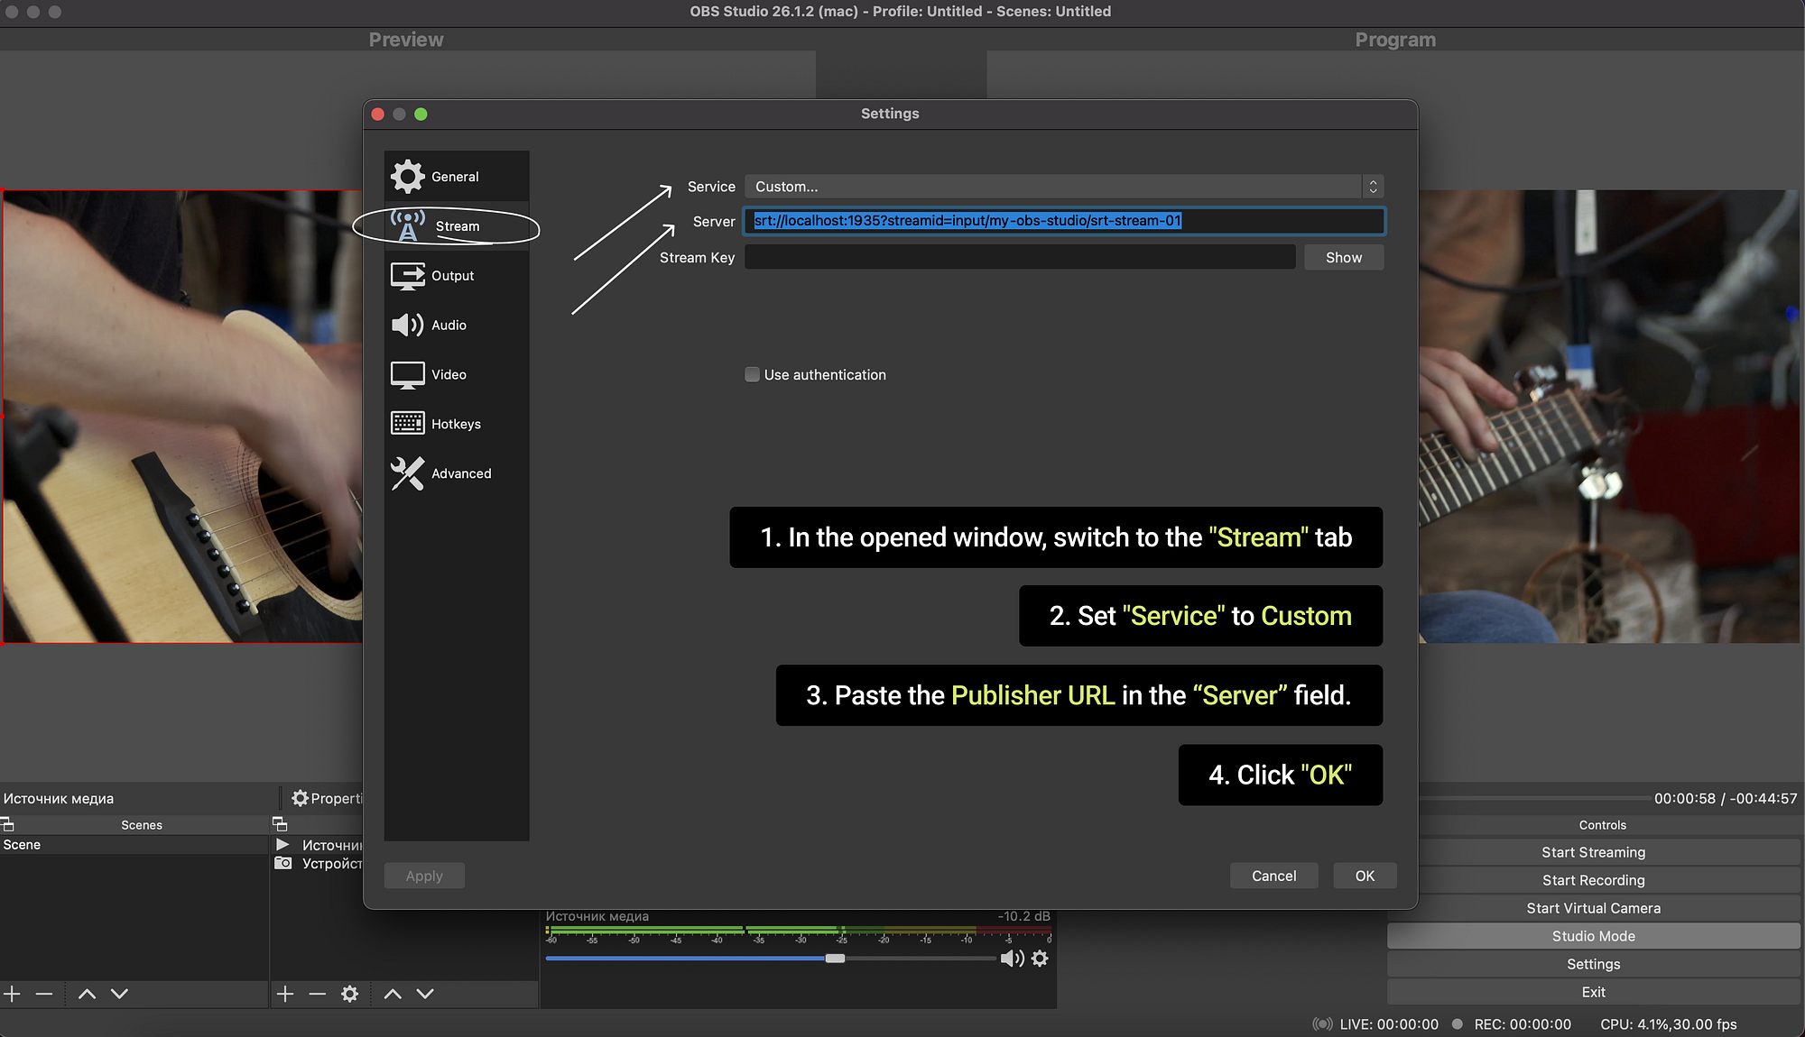
Task: Click the Audio speaker icon in Settings
Action: (408, 325)
